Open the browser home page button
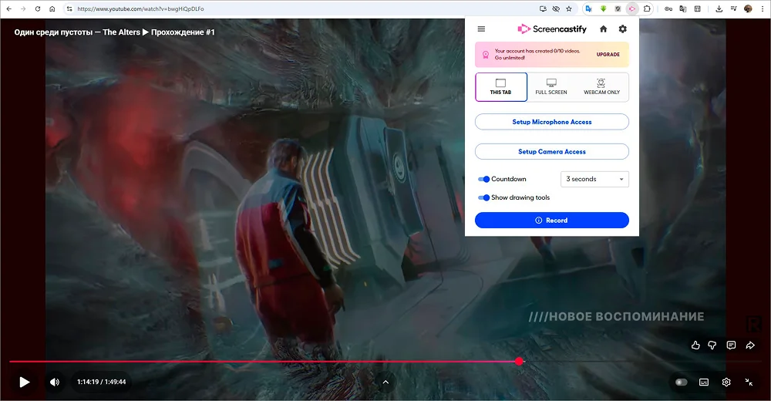771x401 pixels. click(x=52, y=8)
